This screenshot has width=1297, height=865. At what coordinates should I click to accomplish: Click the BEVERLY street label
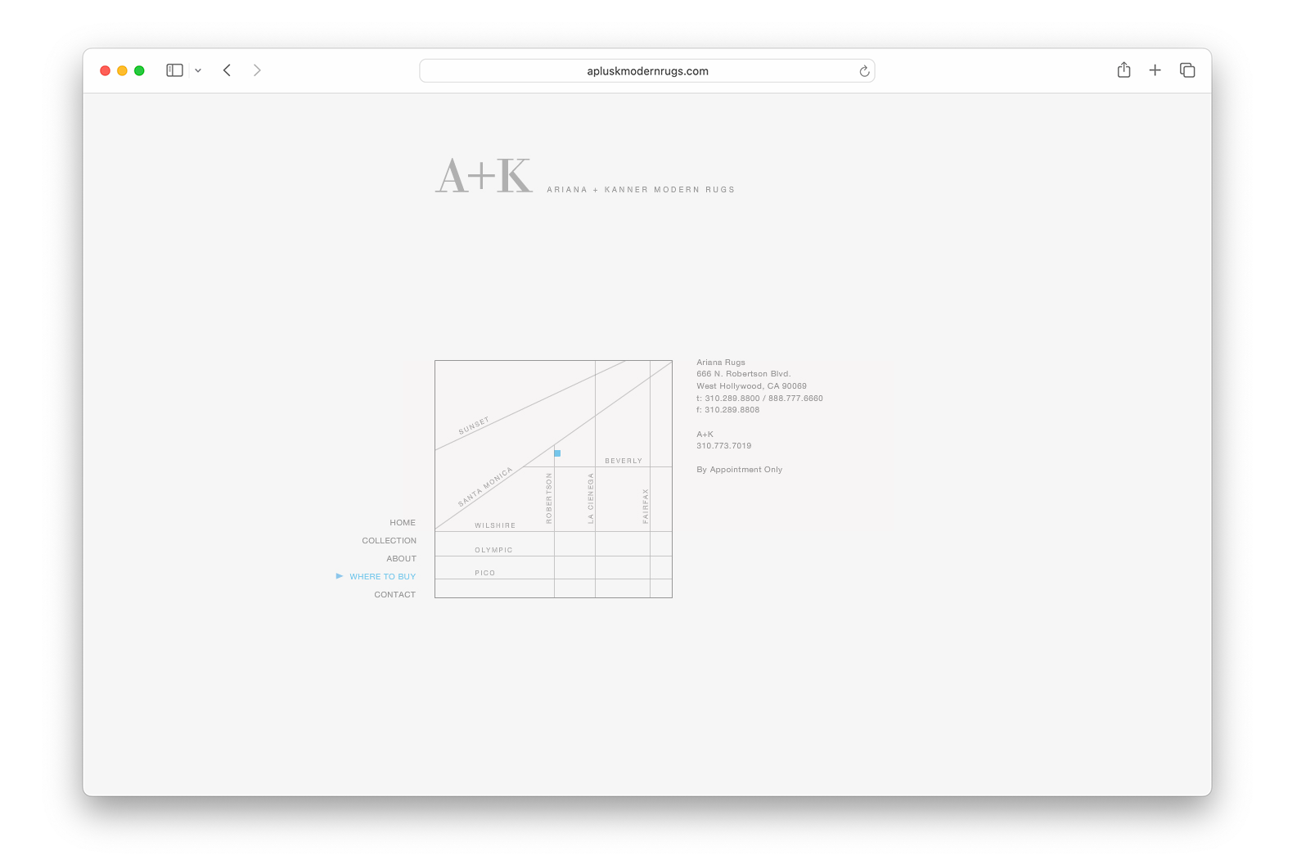[x=624, y=462]
